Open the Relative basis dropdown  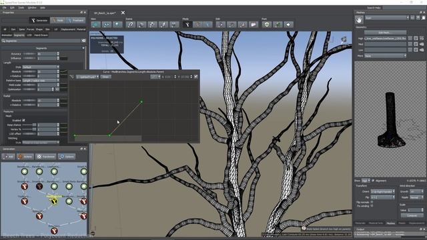click(41, 81)
